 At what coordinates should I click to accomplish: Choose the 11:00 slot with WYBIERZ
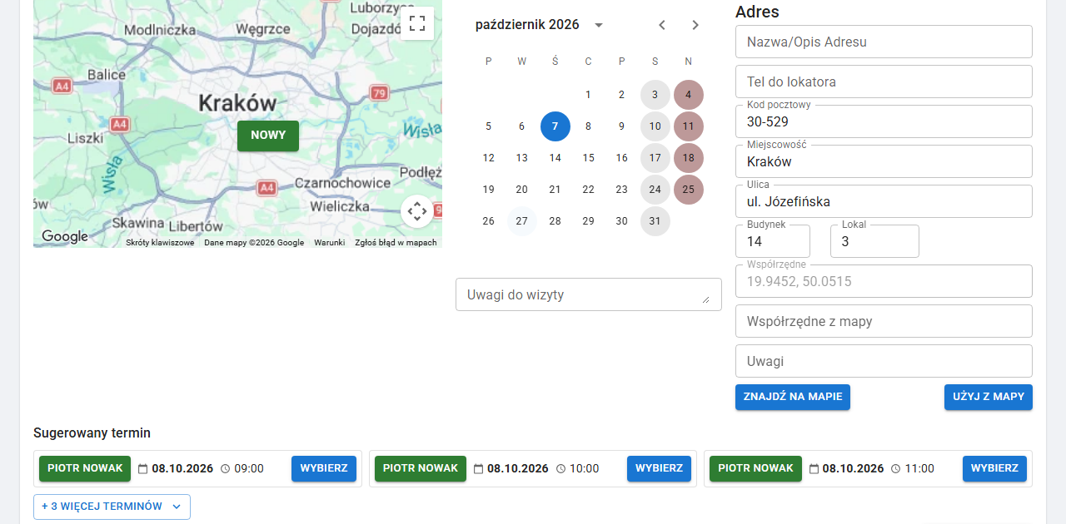coord(994,468)
